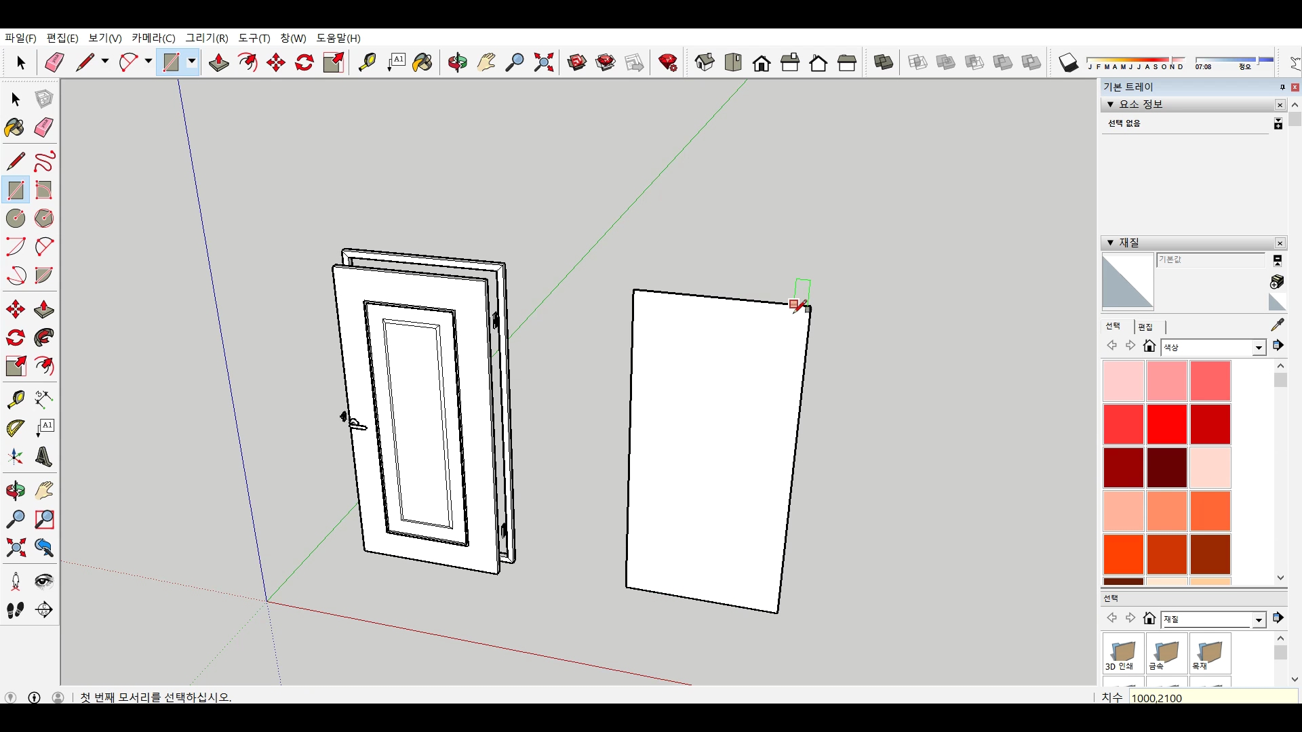This screenshot has height=732, width=1302.
Task: Select the Push/Pull tool in left toolbar
Action: pos(44,310)
